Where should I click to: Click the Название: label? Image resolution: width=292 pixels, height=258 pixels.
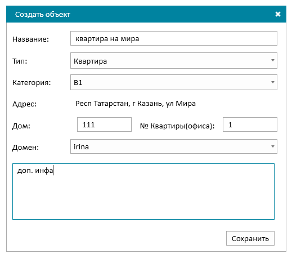pyautogui.click(x=30, y=39)
